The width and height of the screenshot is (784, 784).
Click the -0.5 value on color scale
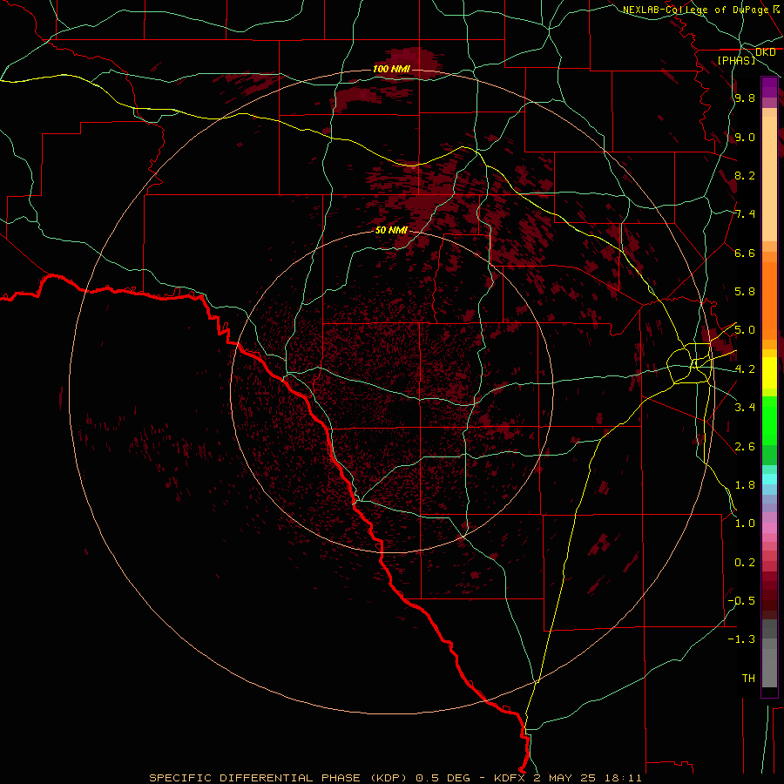[741, 601]
